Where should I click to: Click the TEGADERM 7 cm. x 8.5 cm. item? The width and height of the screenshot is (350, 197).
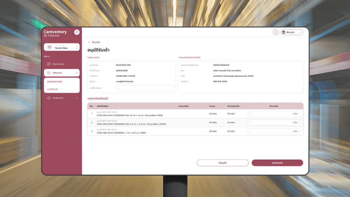(121, 133)
